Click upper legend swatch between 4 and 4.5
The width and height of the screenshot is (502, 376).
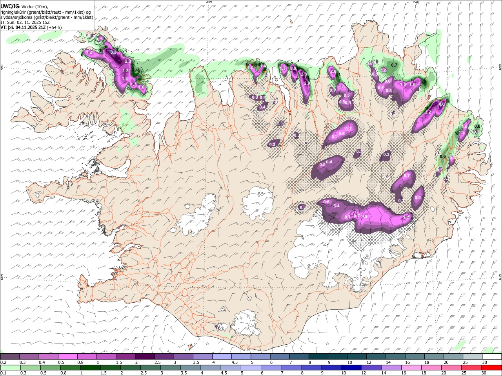(x=222, y=356)
